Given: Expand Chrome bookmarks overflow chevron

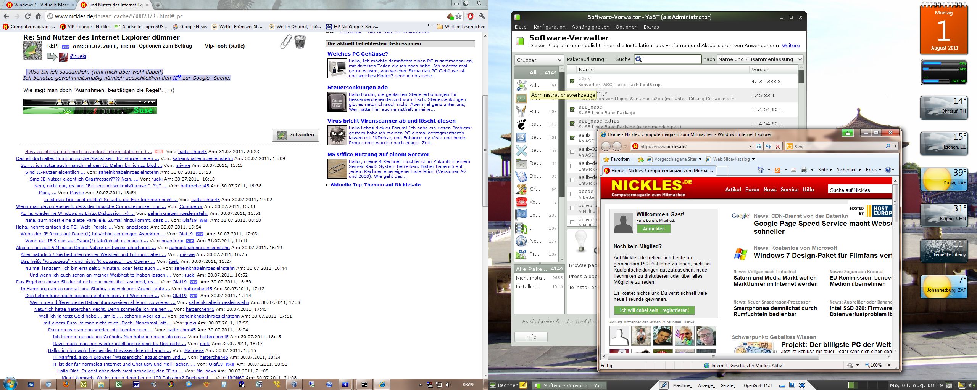Looking at the screenshot, I should (429, 26).
